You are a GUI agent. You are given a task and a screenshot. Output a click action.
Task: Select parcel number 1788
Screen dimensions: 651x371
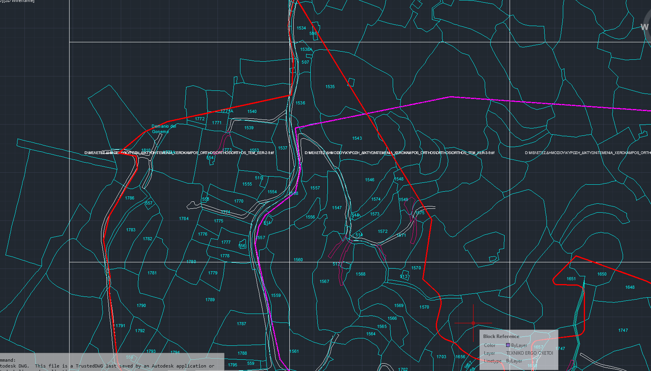pos(242,354)
